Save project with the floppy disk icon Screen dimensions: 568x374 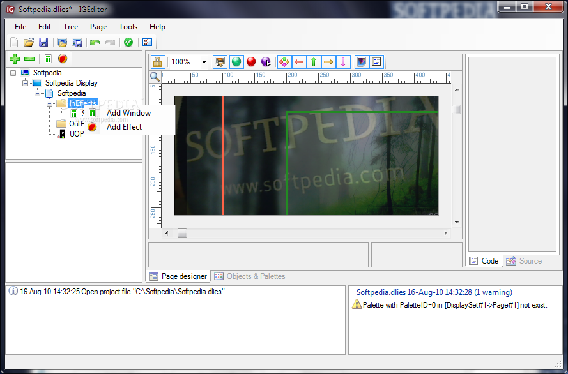[x=43, y=42]
